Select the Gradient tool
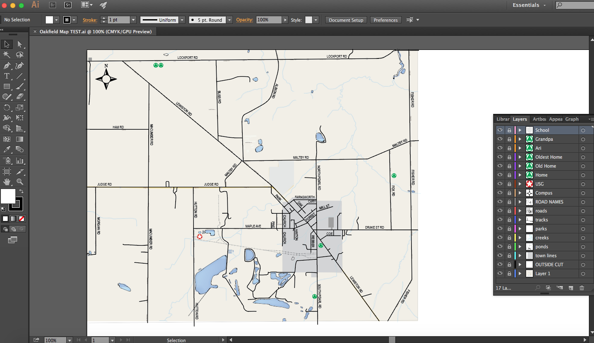This screenshot has height=343, width=594. pyautogui.click(x=20, y=139)
